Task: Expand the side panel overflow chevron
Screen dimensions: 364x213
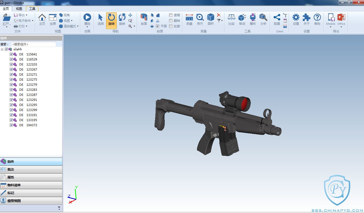Action: 59,208
